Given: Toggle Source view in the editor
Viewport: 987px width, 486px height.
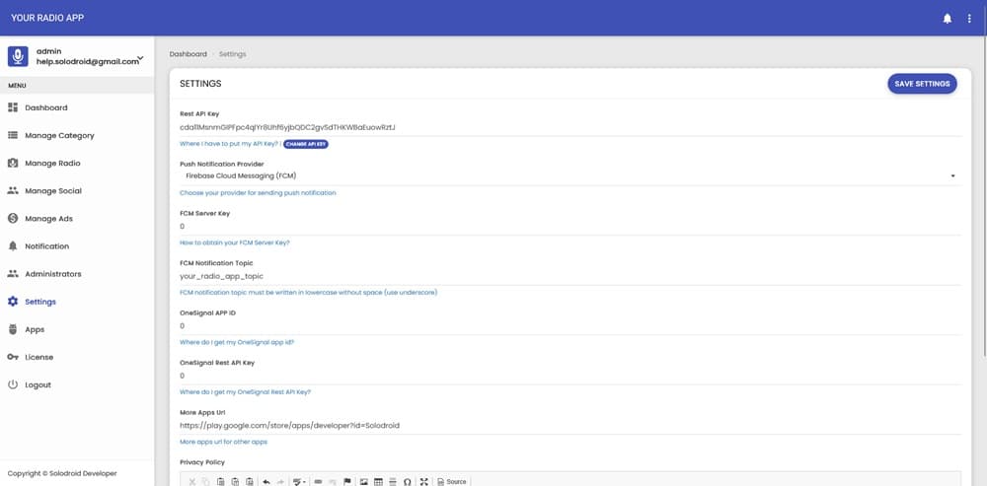Looking at the screenshot, I should click(452, 481).
